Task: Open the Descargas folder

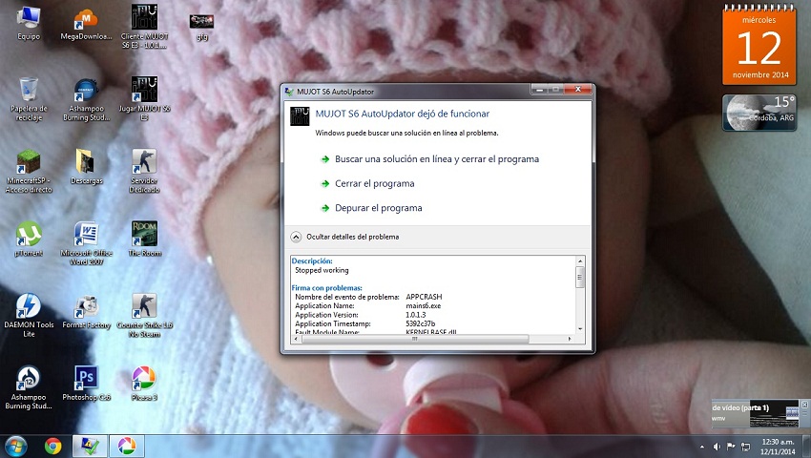Action: pos(86,162)
